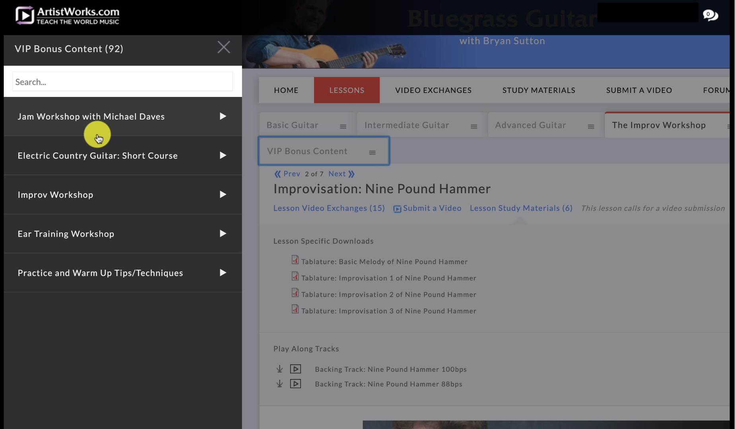Click Backing Track: Nine Pound Hammer 100bps text
Image resolution: width=735 pixels, height=429 pixels.
[391, 369]
